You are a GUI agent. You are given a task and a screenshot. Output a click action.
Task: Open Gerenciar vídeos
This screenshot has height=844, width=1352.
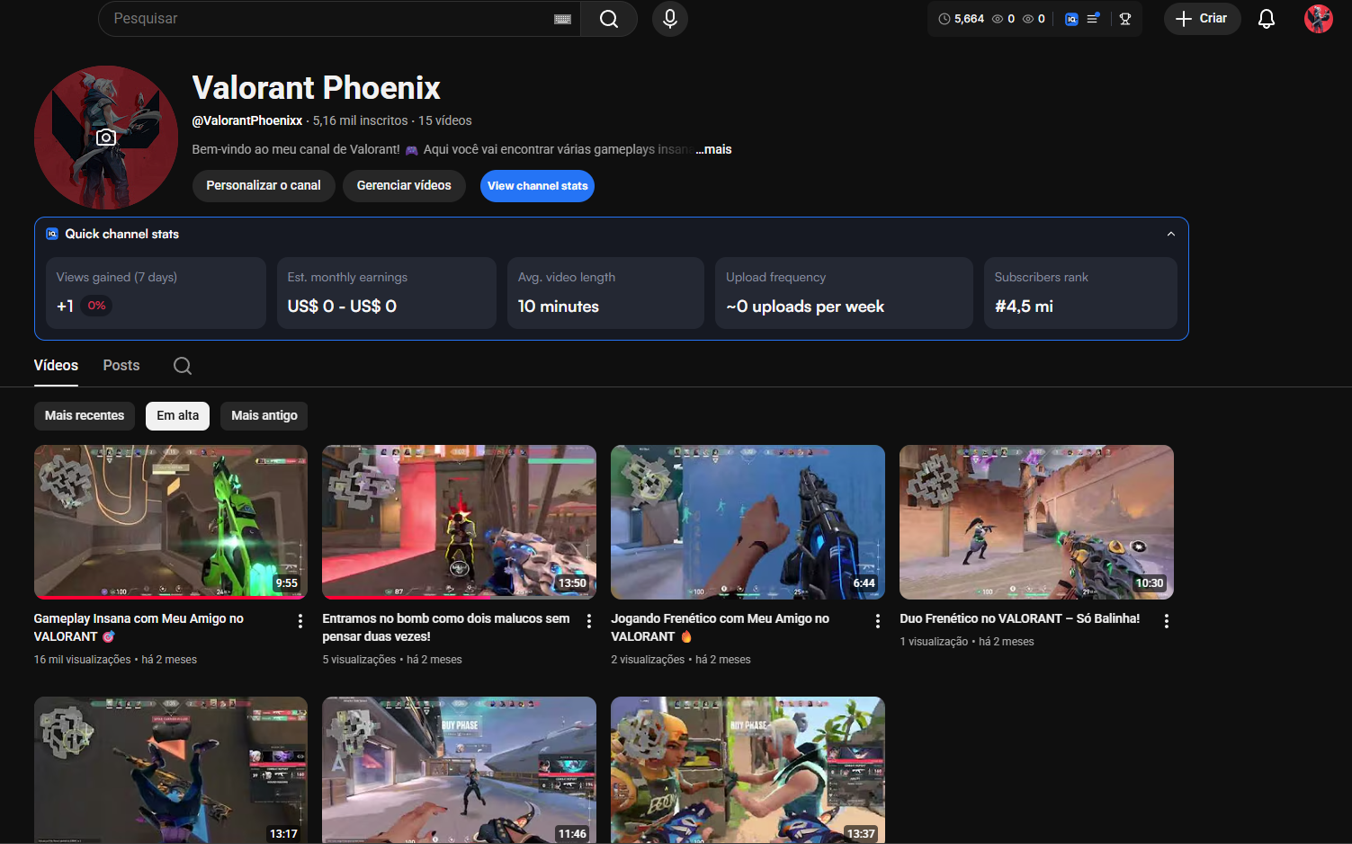pyautogui.click(x=404, y=186)
